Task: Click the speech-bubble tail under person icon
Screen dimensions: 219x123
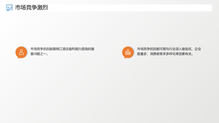Action: [19, 57]
